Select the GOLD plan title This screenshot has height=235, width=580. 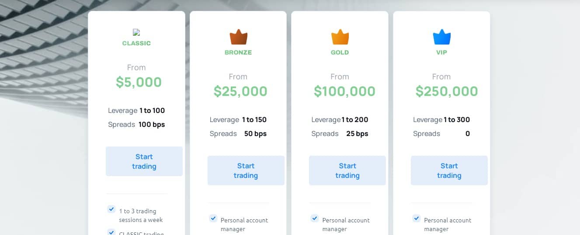coord(340,52)
